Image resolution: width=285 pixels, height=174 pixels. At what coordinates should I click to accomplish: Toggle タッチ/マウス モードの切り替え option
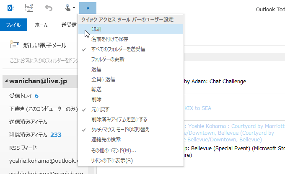click(120, 130)
